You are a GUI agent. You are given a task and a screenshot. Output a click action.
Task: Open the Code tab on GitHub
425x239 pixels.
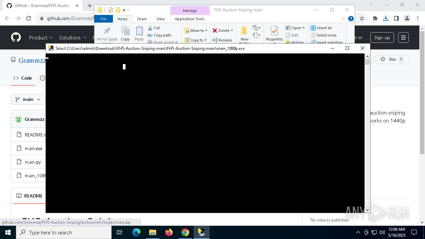tap(23, 78)
